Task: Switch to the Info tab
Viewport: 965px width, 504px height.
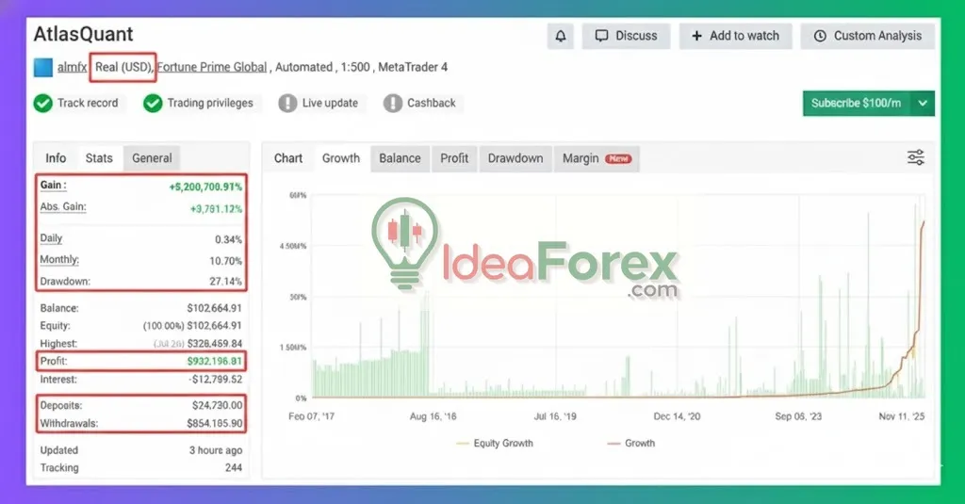Action: pos(56,158)
